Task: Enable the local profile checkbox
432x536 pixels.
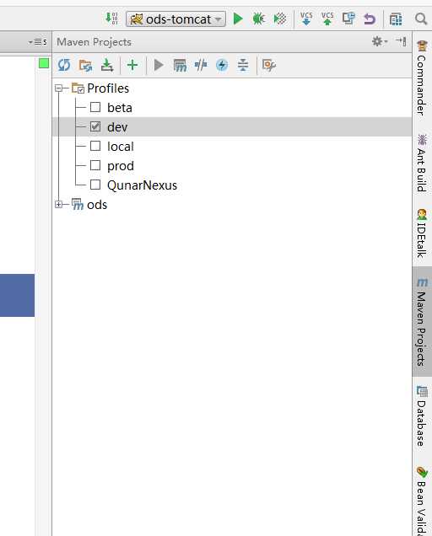Action: click(95, 147)
